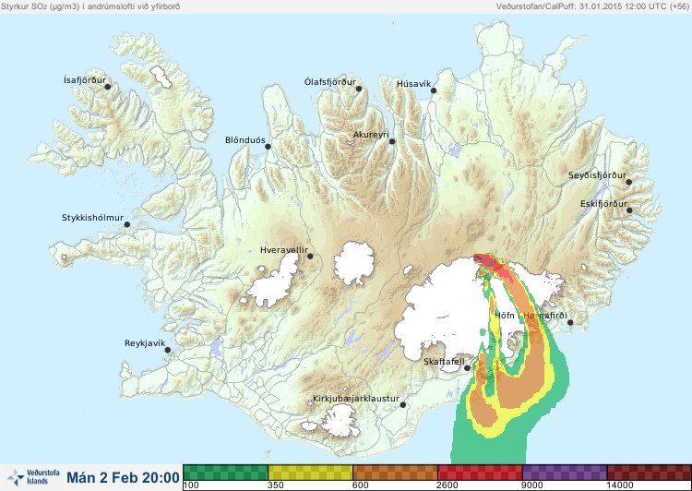Image resolution: width=692 pixels, height=491 pixels.
Task: Click the Skaftafell station dot
Action: pyautogui.click(x=467, y=368)
